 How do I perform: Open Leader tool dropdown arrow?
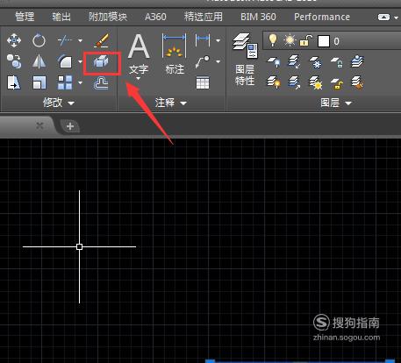[218, 61]
